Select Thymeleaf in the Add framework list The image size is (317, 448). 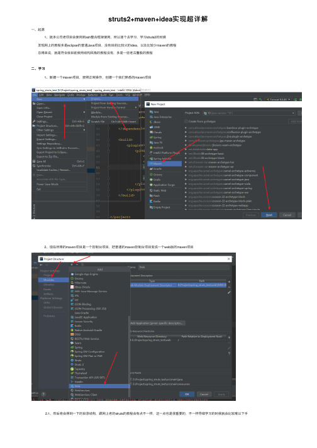(79, 373)
